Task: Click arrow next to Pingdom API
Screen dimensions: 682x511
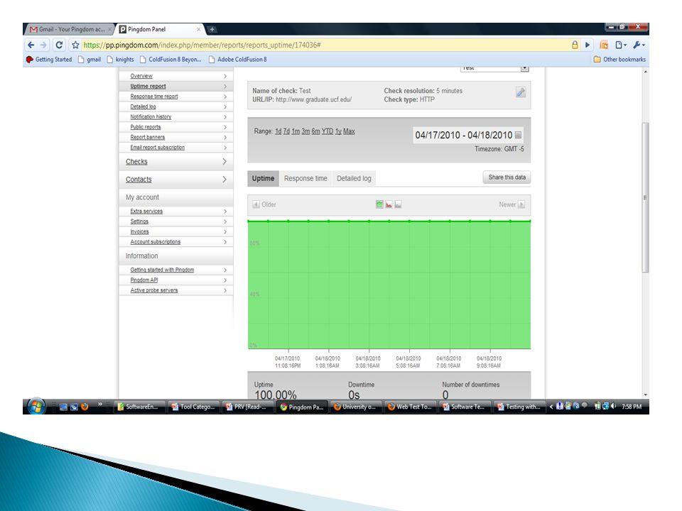Action: [225, 280]
